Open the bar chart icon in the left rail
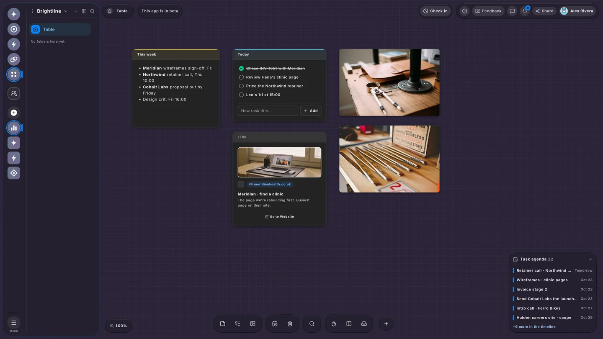603x339 pixels. pos(14,128)
